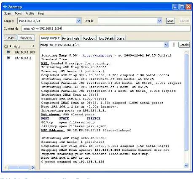Click the Scan button
The width and height of the screenshot is (194, 179).
click(x=170, y=21)
